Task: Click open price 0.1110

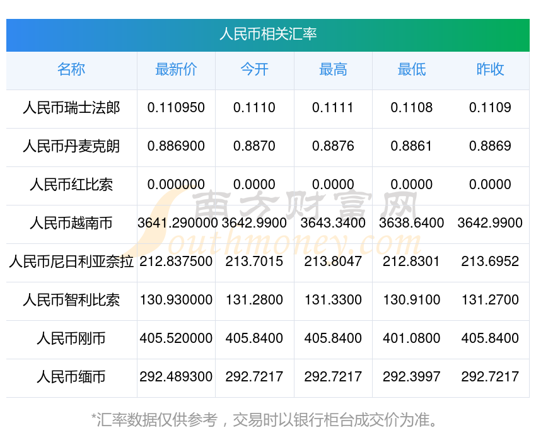Action: point(254,108)
